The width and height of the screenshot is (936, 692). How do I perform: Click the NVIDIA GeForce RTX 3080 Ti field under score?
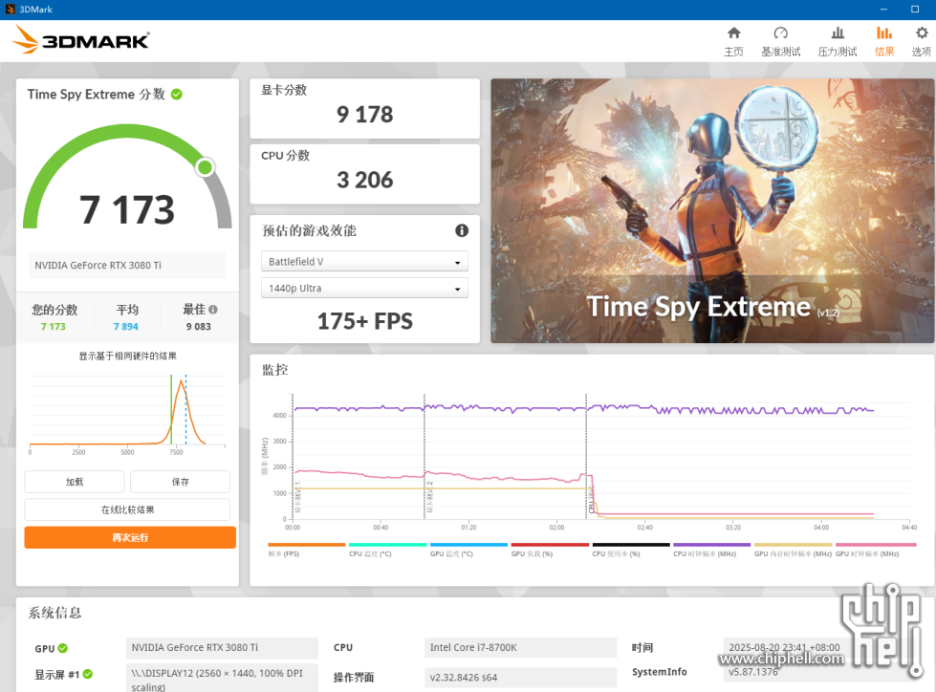127,266
